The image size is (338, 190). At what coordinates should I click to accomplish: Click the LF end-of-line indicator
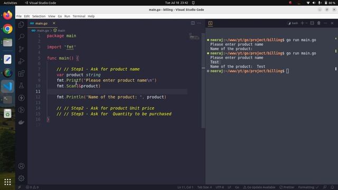click(x=229, y=187)
